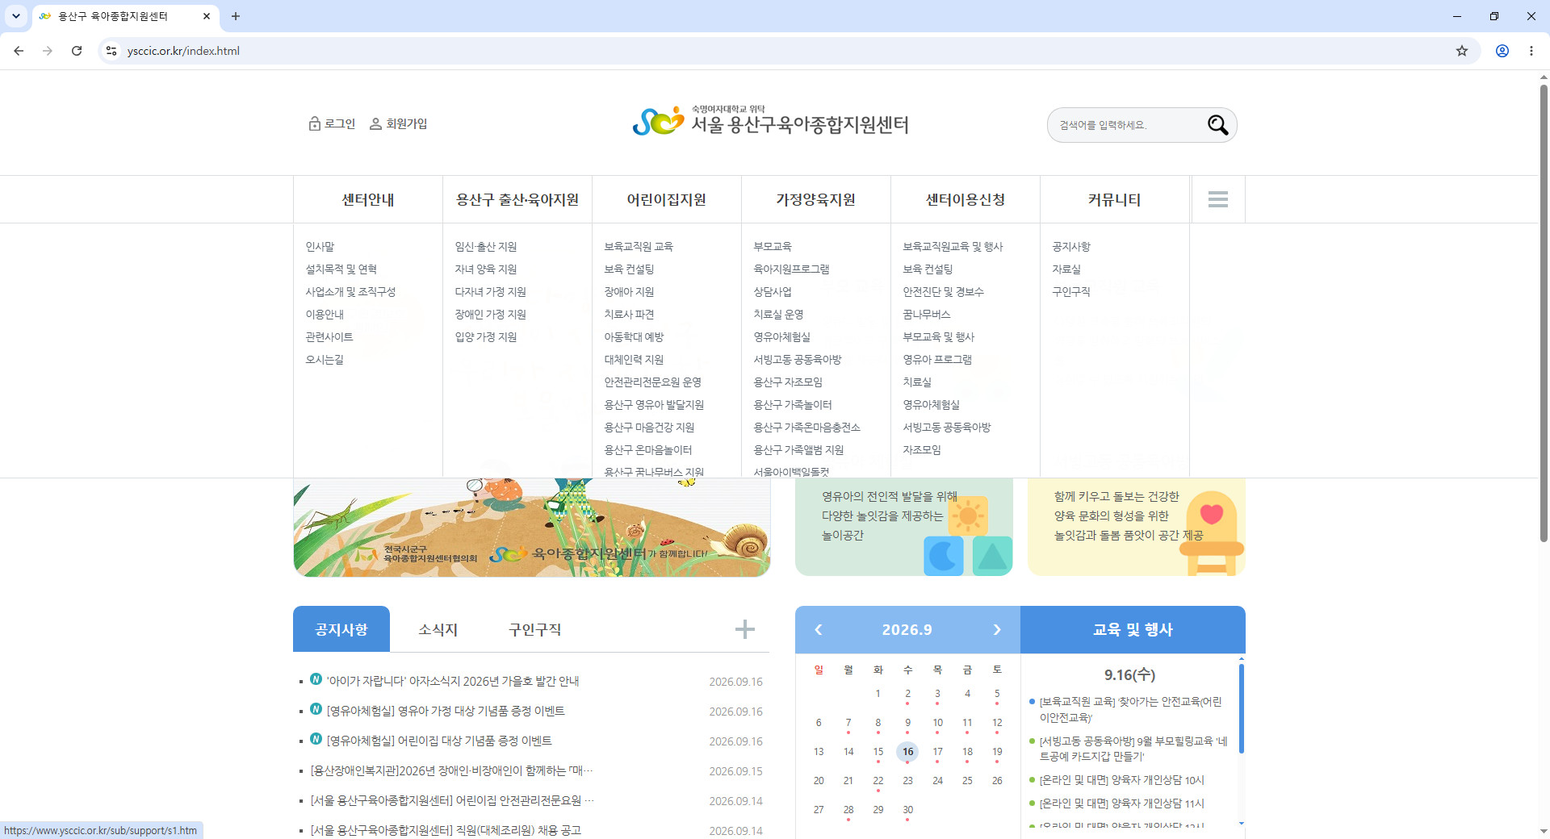This screenshot has height=839, width=1550.
Task: Click the site logo 서울 용산구육아종합지원센터
Action: (770, 122)
